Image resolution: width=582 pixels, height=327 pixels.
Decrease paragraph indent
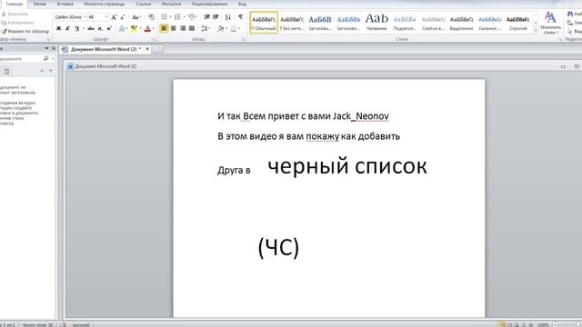(206, 17)
